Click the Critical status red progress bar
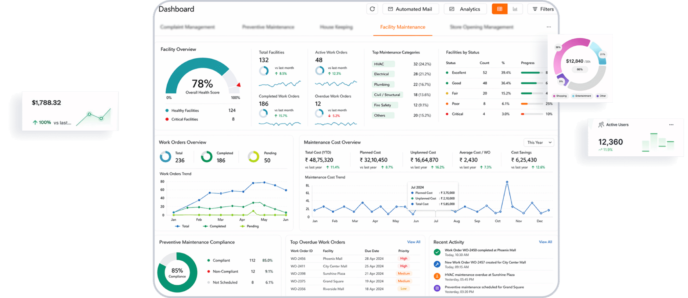688x298 pixels. pos(532,114)
